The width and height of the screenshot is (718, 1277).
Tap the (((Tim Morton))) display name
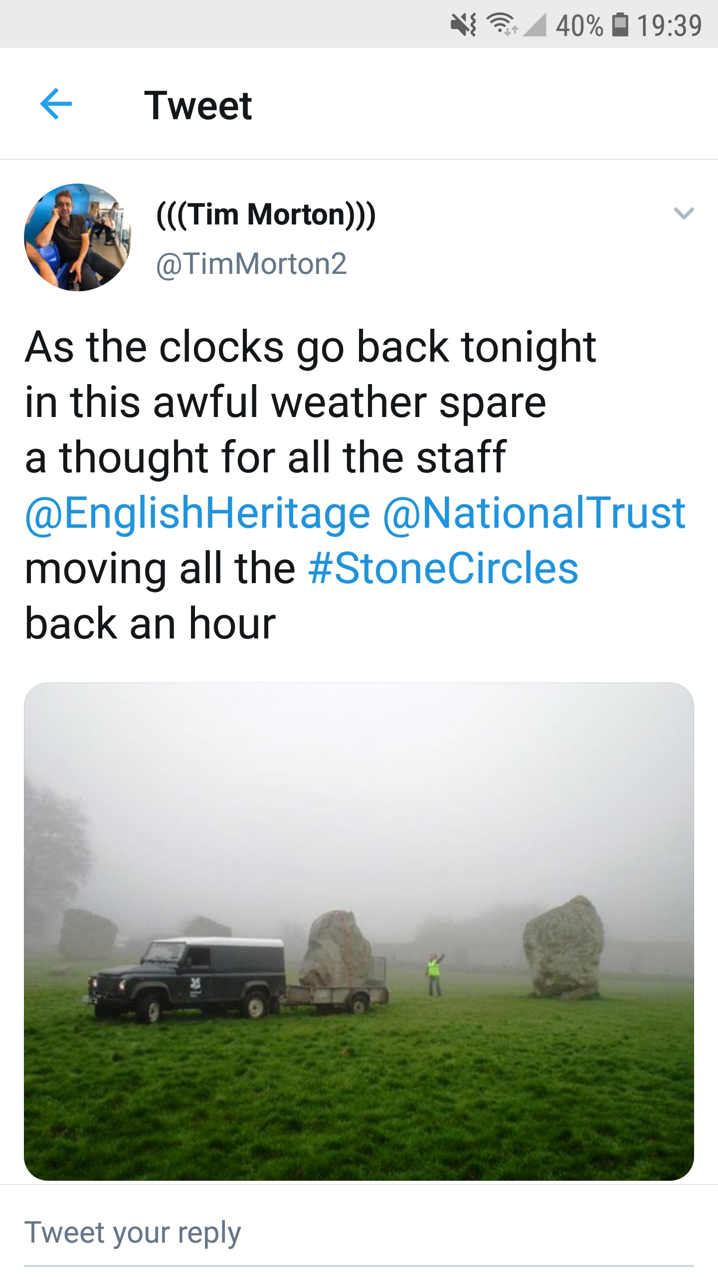(x=266, y=214)
